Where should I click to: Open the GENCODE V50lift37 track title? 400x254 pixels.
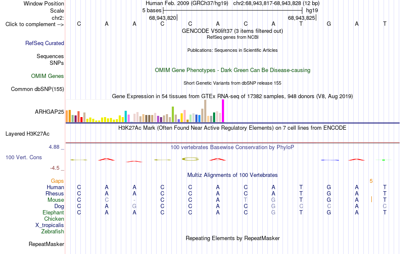click(232, 31)
